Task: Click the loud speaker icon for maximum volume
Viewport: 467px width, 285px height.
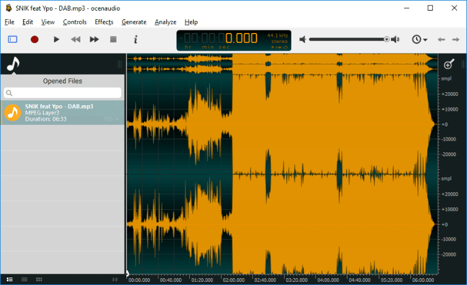Action: pos(395,39)
